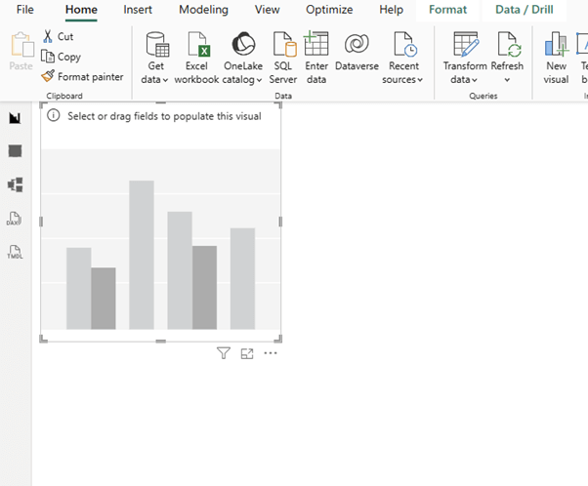Screen dimensions: 588x486
Task: Expand the Get data dropdown
Action: (156, 79)
